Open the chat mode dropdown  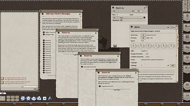(x=30, y=87)
